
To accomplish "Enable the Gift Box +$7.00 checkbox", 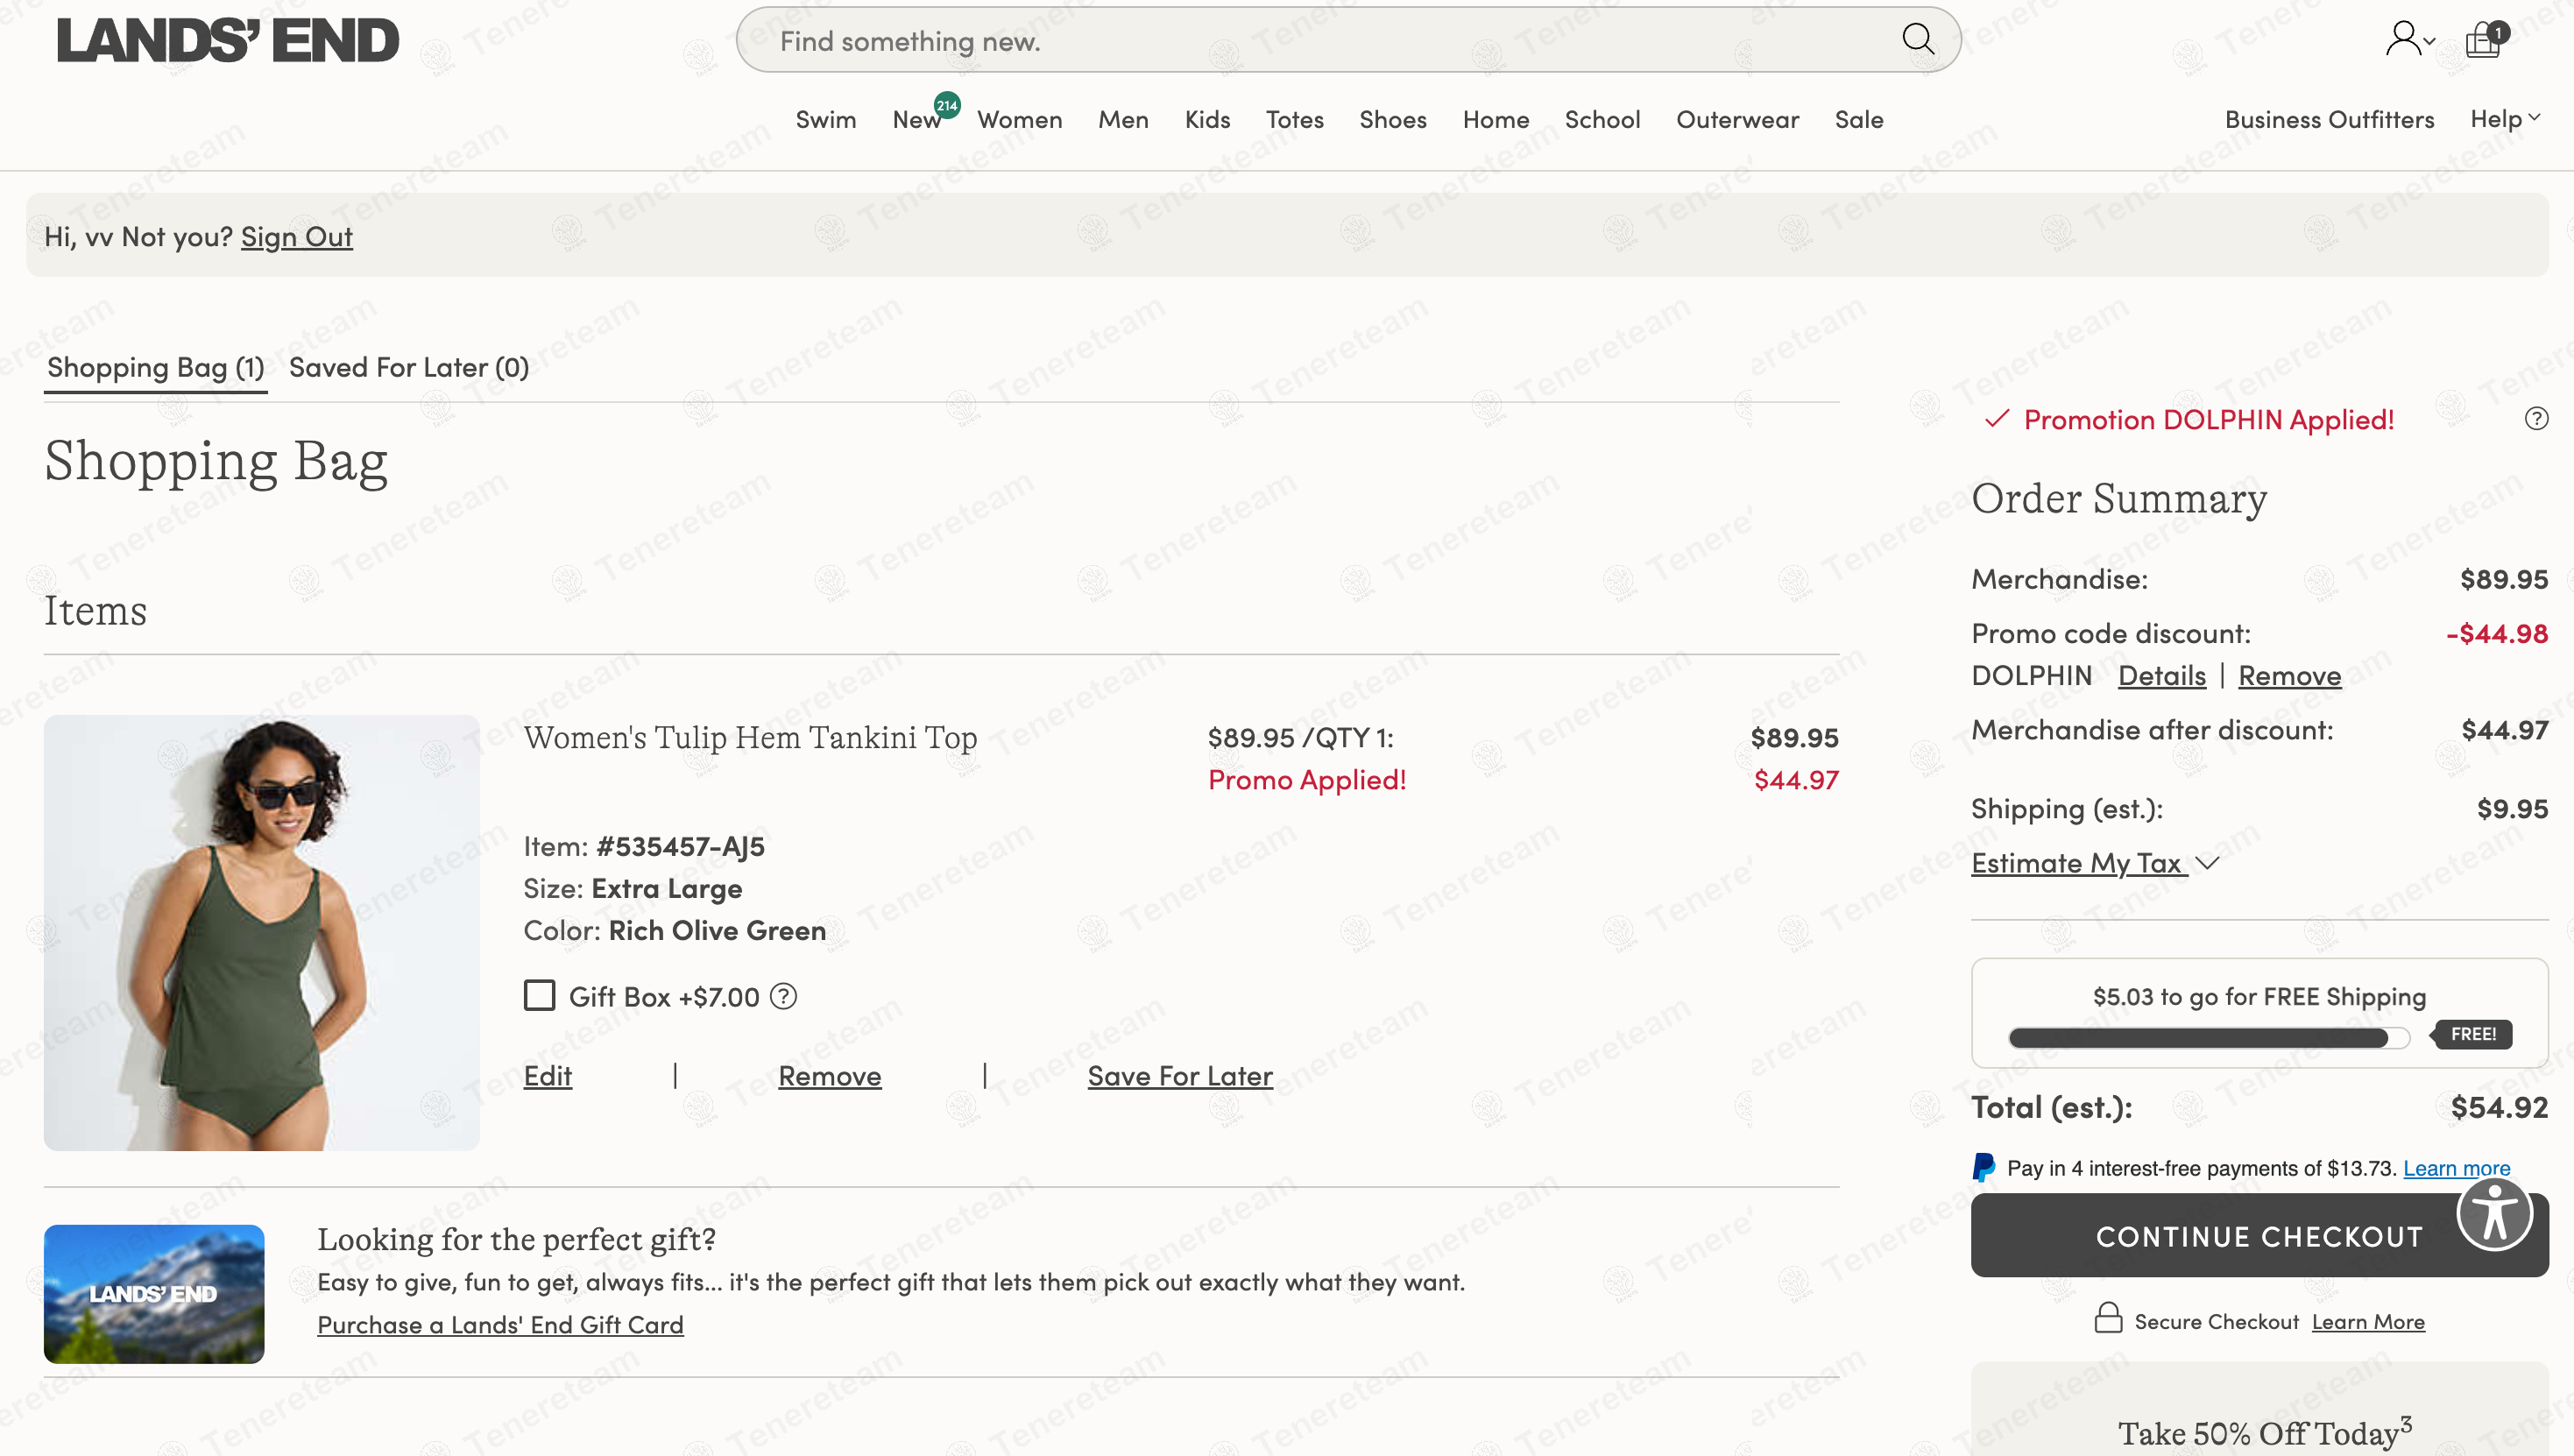I will (540, 996).
